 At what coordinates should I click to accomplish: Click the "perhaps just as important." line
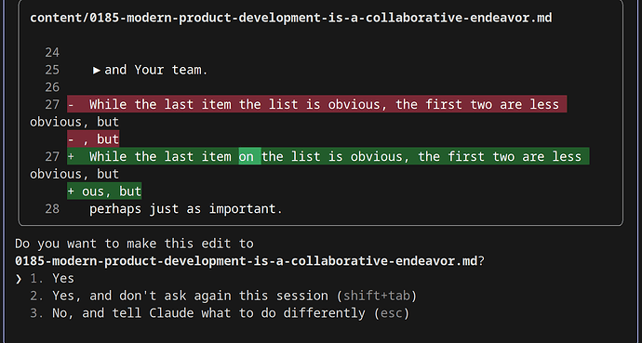coord(186,209)
